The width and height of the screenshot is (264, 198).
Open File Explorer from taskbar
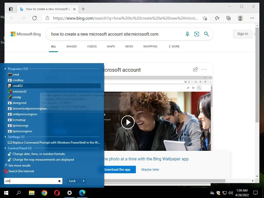coord(31,193)
